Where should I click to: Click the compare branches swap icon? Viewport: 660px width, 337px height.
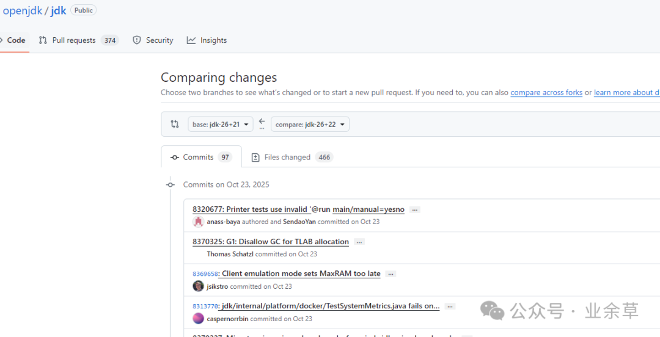coord(175,124)
